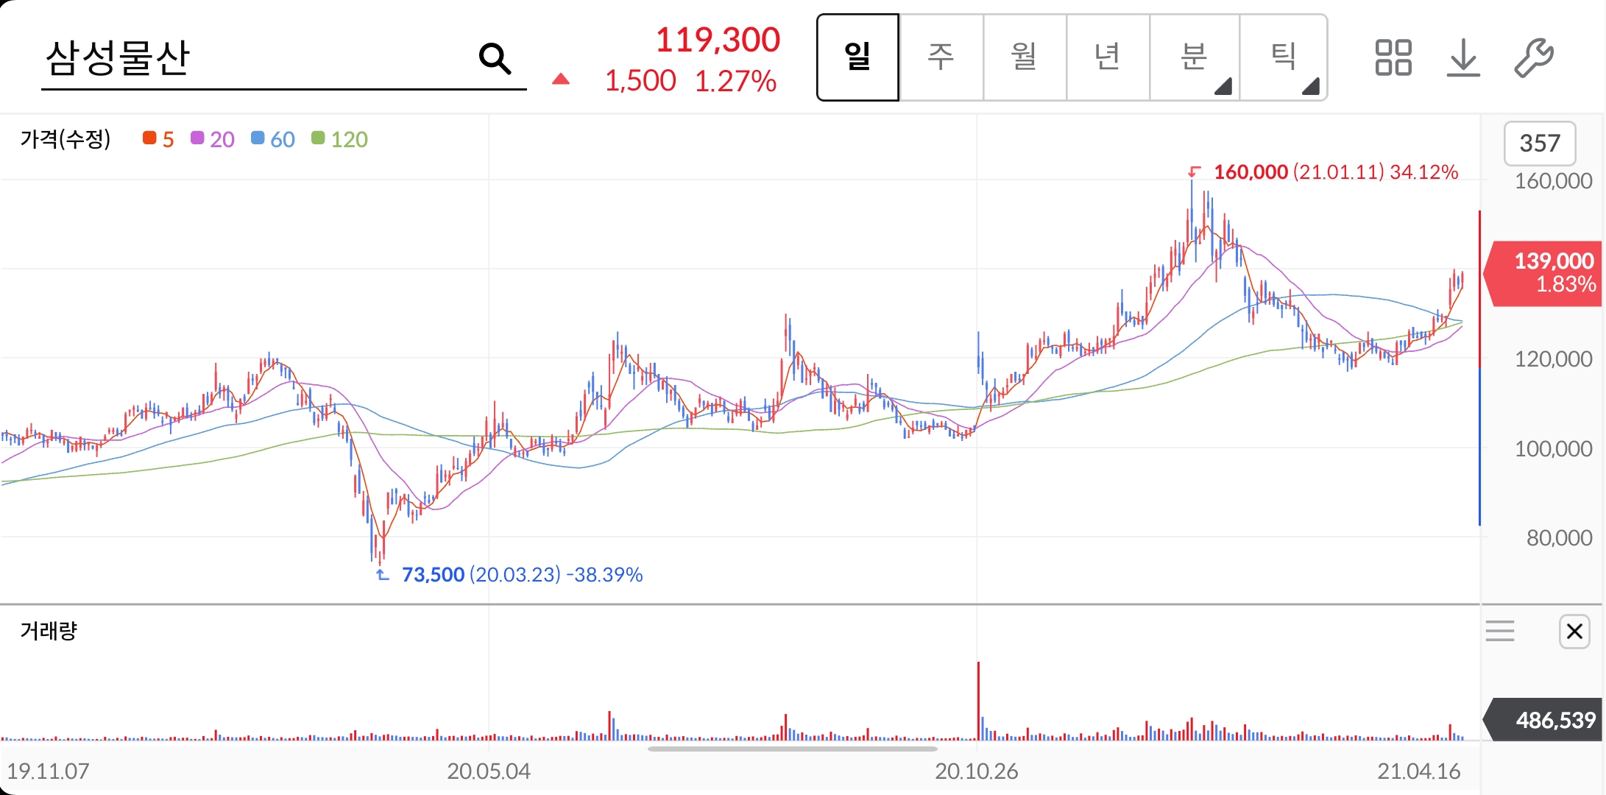Click the 73,500 low price marker
The image size is (1606, 795).
tap(433, 574)
